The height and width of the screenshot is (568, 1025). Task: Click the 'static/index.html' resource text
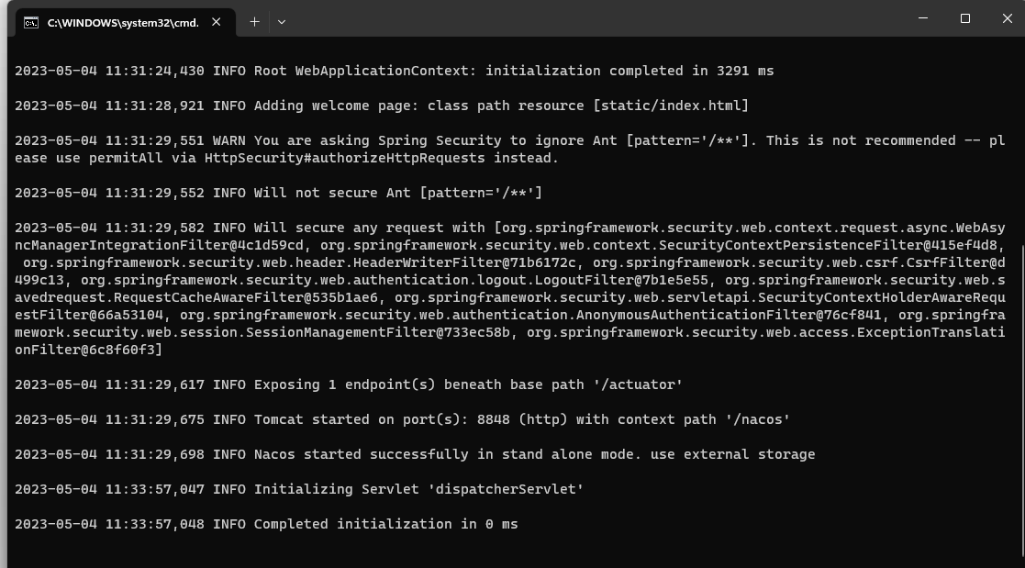[x=671, y=106]
